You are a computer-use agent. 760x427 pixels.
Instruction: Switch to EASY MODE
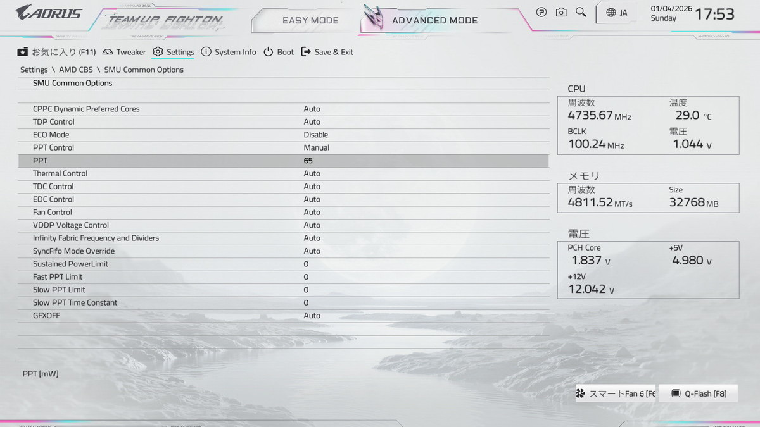[310, 20]
